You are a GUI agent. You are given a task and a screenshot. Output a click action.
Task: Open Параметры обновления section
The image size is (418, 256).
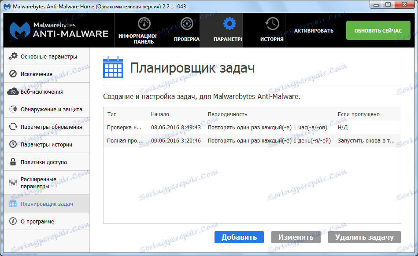[x=47, y=126]
